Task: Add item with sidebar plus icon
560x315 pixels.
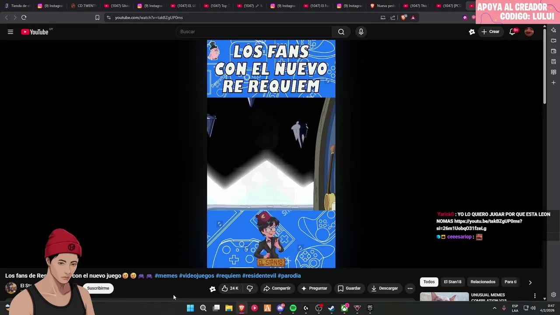Action: tap(553, 83)
